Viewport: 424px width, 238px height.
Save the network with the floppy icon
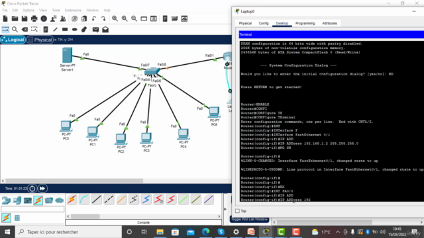click(25, 19)
